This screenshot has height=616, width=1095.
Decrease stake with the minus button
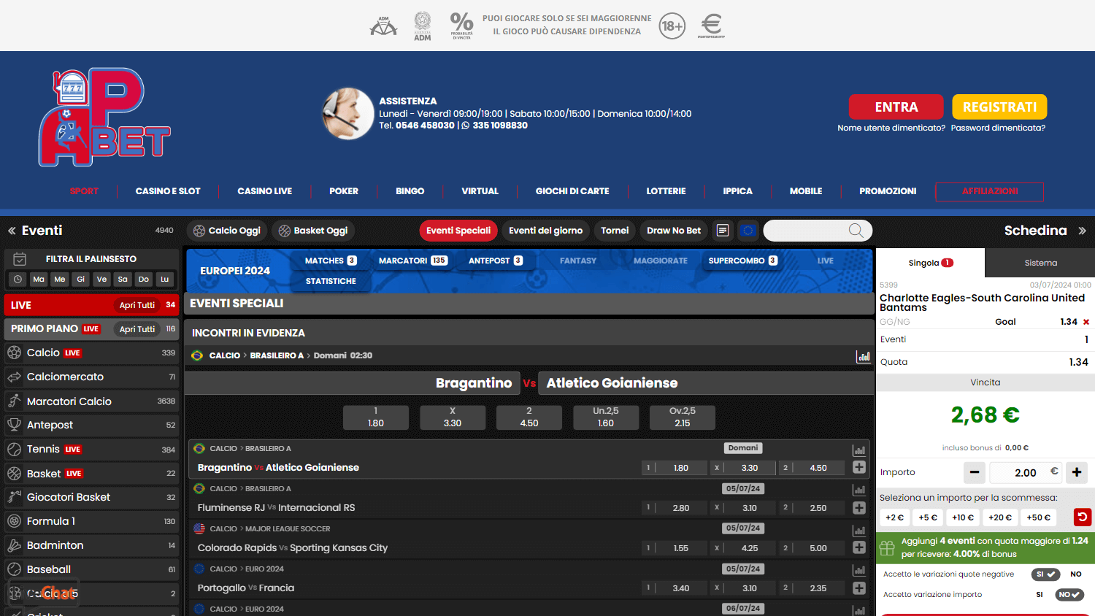point(975,473)
